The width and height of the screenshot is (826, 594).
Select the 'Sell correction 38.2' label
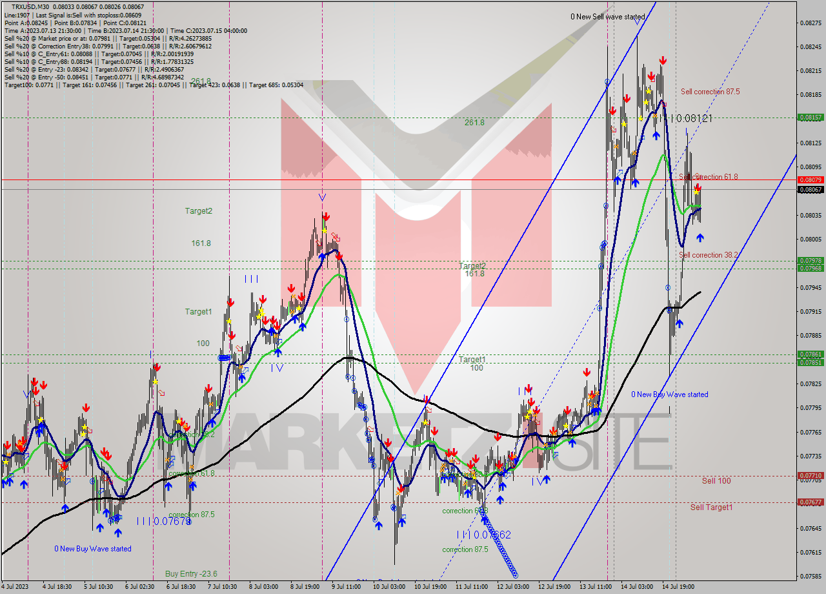coord(709,255)
